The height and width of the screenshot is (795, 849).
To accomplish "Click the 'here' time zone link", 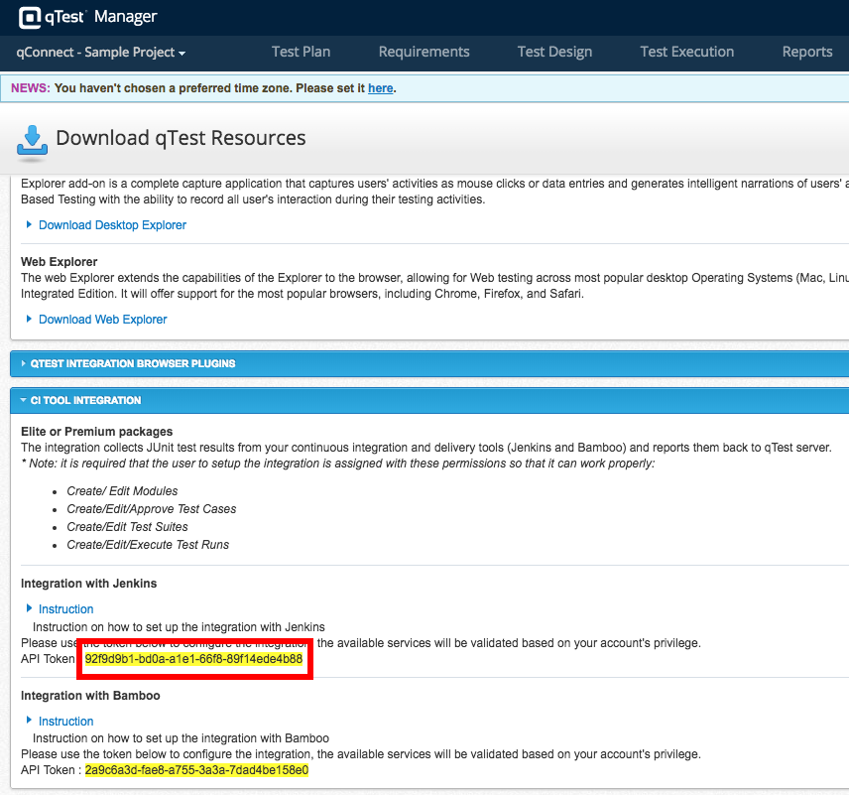I will pos(380,87).
